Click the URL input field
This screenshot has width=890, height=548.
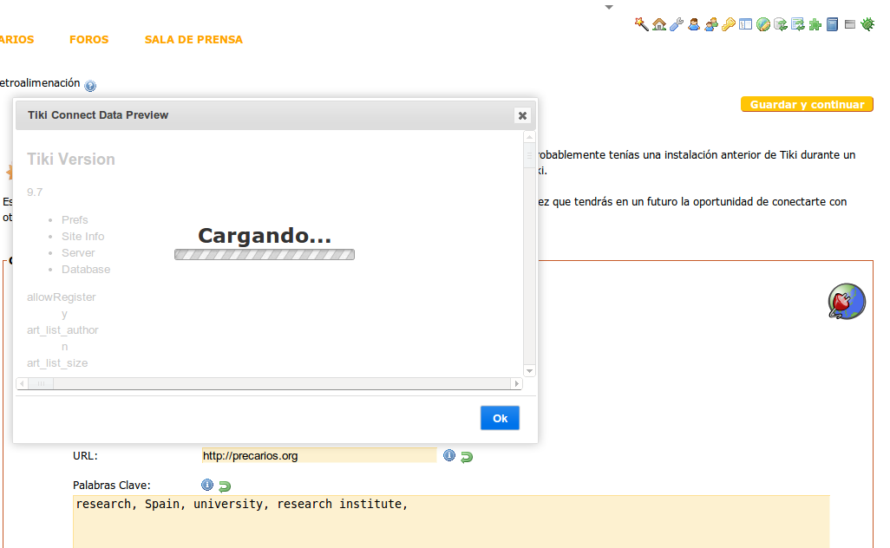[319, 455]
